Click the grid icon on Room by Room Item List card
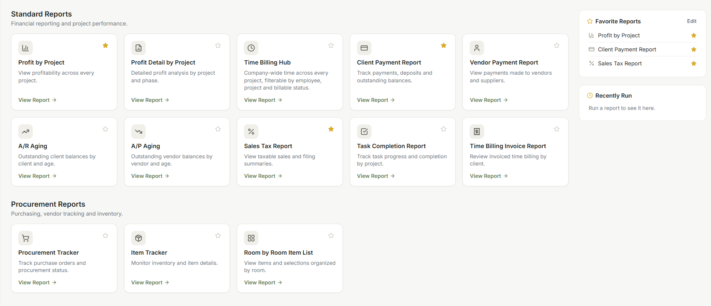 (x=251, y=238)
